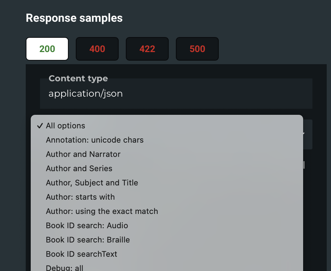Open the Content type dropdown showing application/json
Viewport: 331px width, 271px height.
coord(176,93)
